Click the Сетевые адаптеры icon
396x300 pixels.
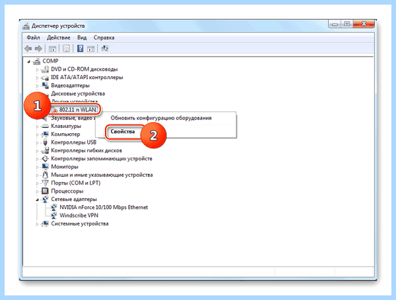click(45, 199)
